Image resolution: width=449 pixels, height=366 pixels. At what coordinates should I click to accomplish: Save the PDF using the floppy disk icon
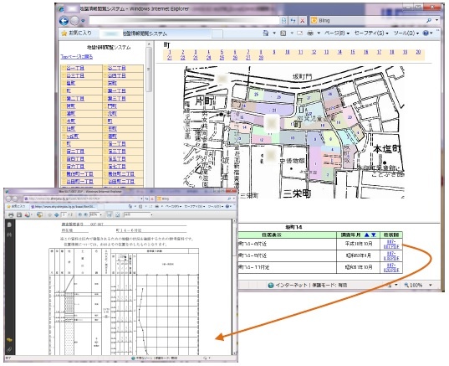[x=19, y=214]
